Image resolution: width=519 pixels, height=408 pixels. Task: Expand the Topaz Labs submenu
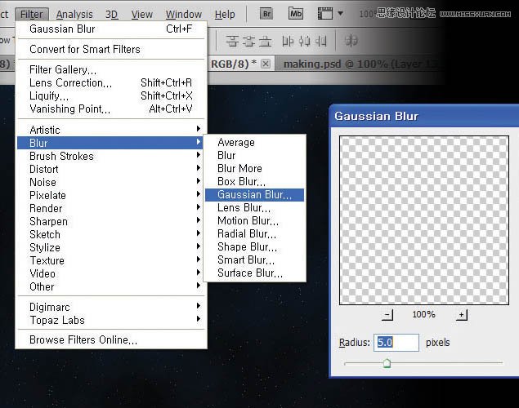click(x=110, y=320)
